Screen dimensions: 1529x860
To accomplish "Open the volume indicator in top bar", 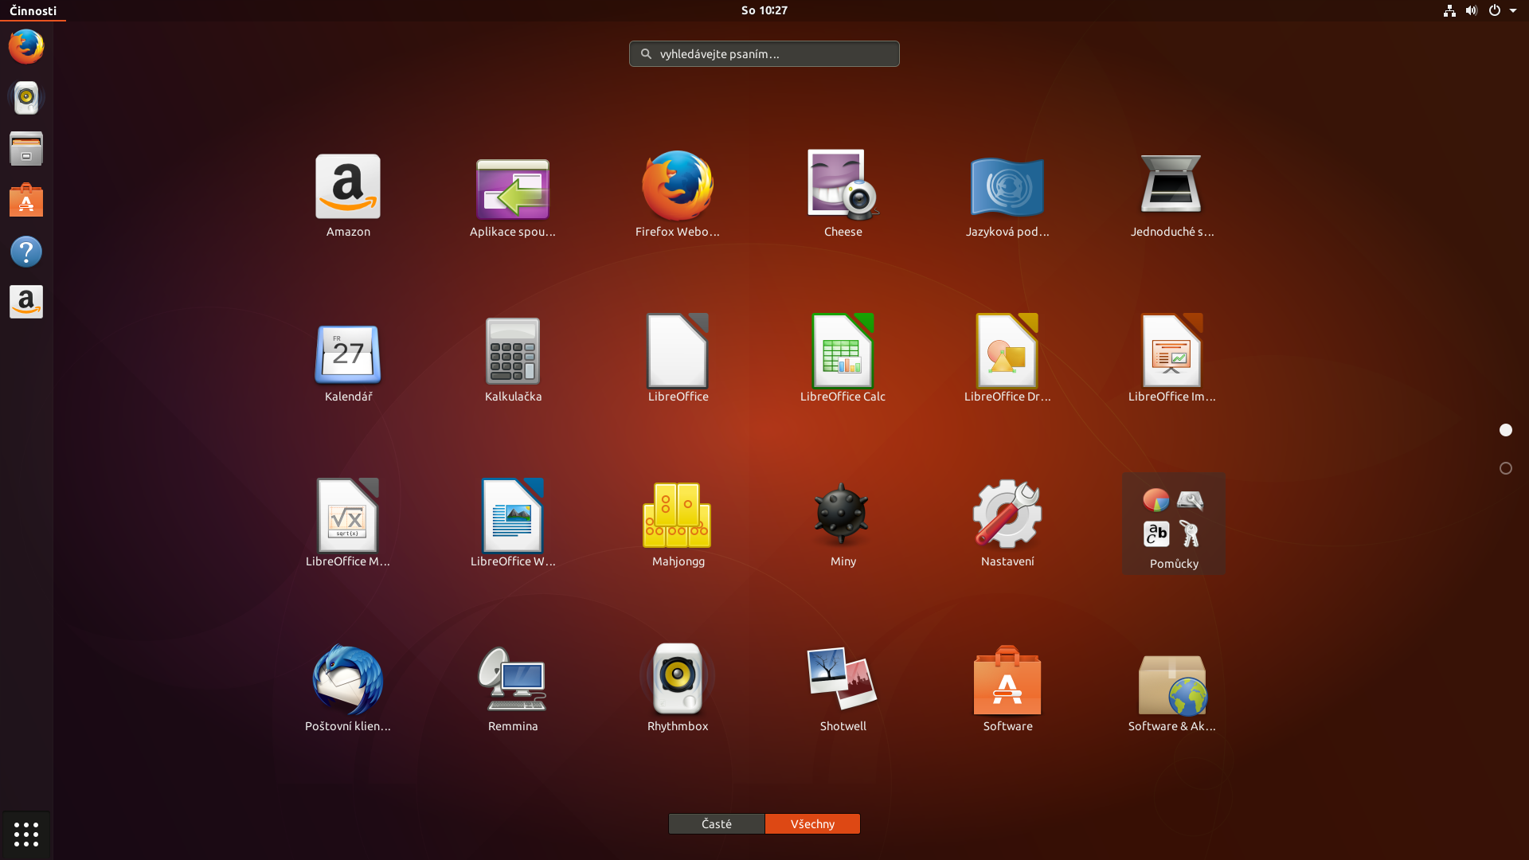I will pos(1472,10).
